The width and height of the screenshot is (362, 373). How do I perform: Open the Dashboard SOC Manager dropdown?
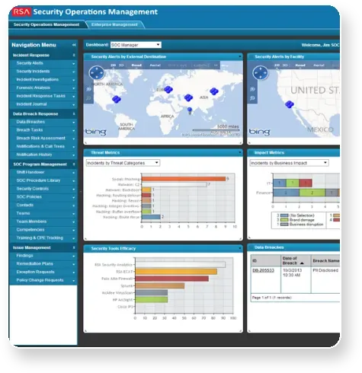[x=136, y=45]
